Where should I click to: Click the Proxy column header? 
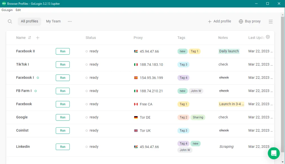[x=138, y=38]
